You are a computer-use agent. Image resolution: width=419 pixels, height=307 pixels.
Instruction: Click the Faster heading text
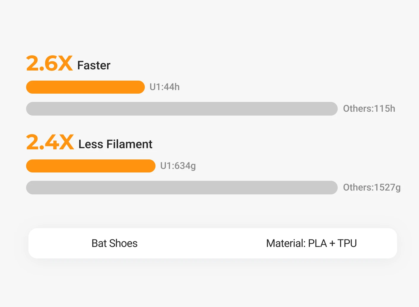94,65
